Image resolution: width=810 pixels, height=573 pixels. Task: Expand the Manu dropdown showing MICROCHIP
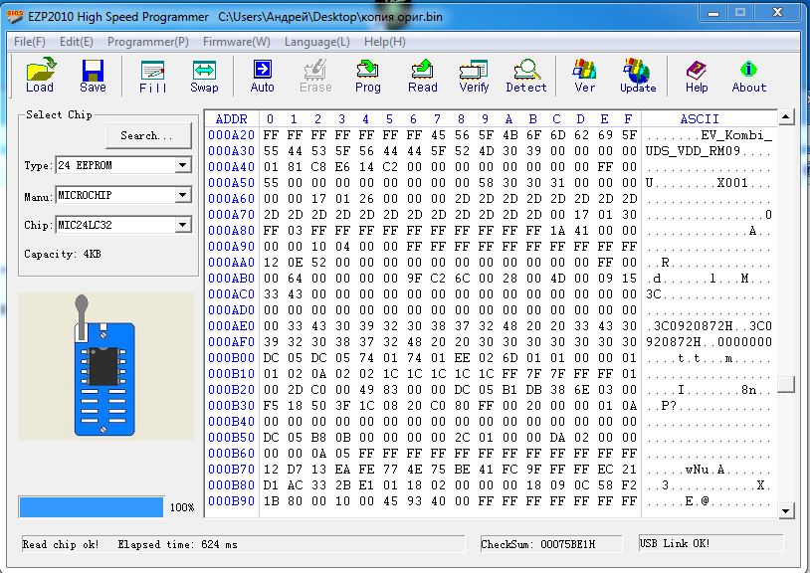182,195
